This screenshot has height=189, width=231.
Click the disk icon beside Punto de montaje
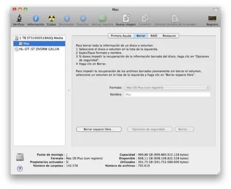[x=20, y=157]
